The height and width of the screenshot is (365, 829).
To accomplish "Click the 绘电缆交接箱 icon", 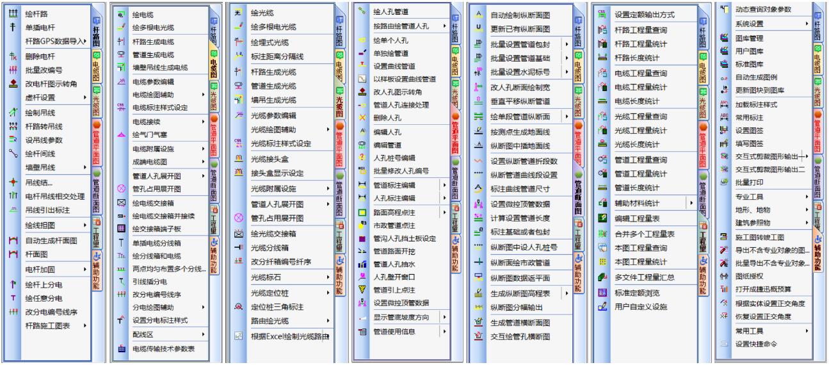I will 121,203.
